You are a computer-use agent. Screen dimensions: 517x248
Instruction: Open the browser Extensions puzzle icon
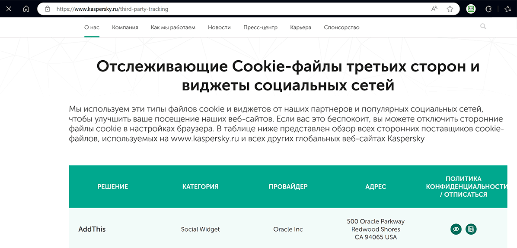click(x=489, y=9)
